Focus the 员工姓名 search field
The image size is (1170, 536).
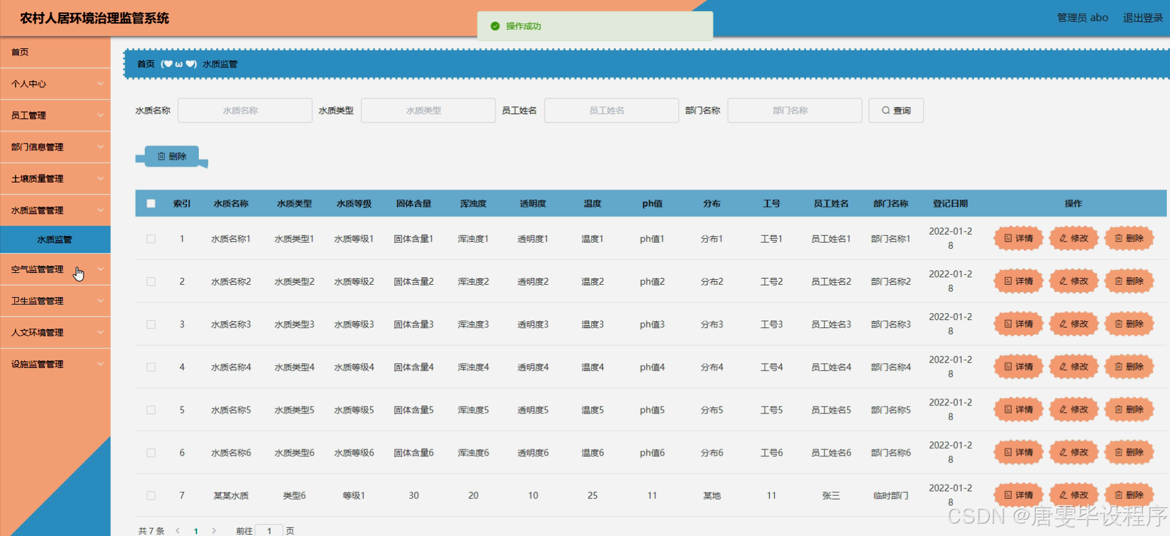click(x=611, y=110)
